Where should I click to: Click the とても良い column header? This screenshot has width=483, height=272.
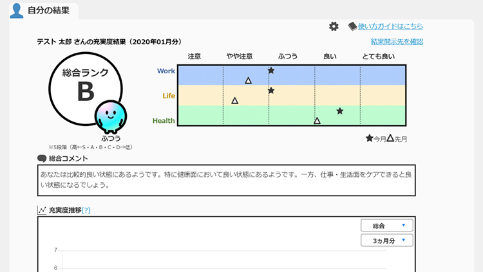tap(378, 57)
